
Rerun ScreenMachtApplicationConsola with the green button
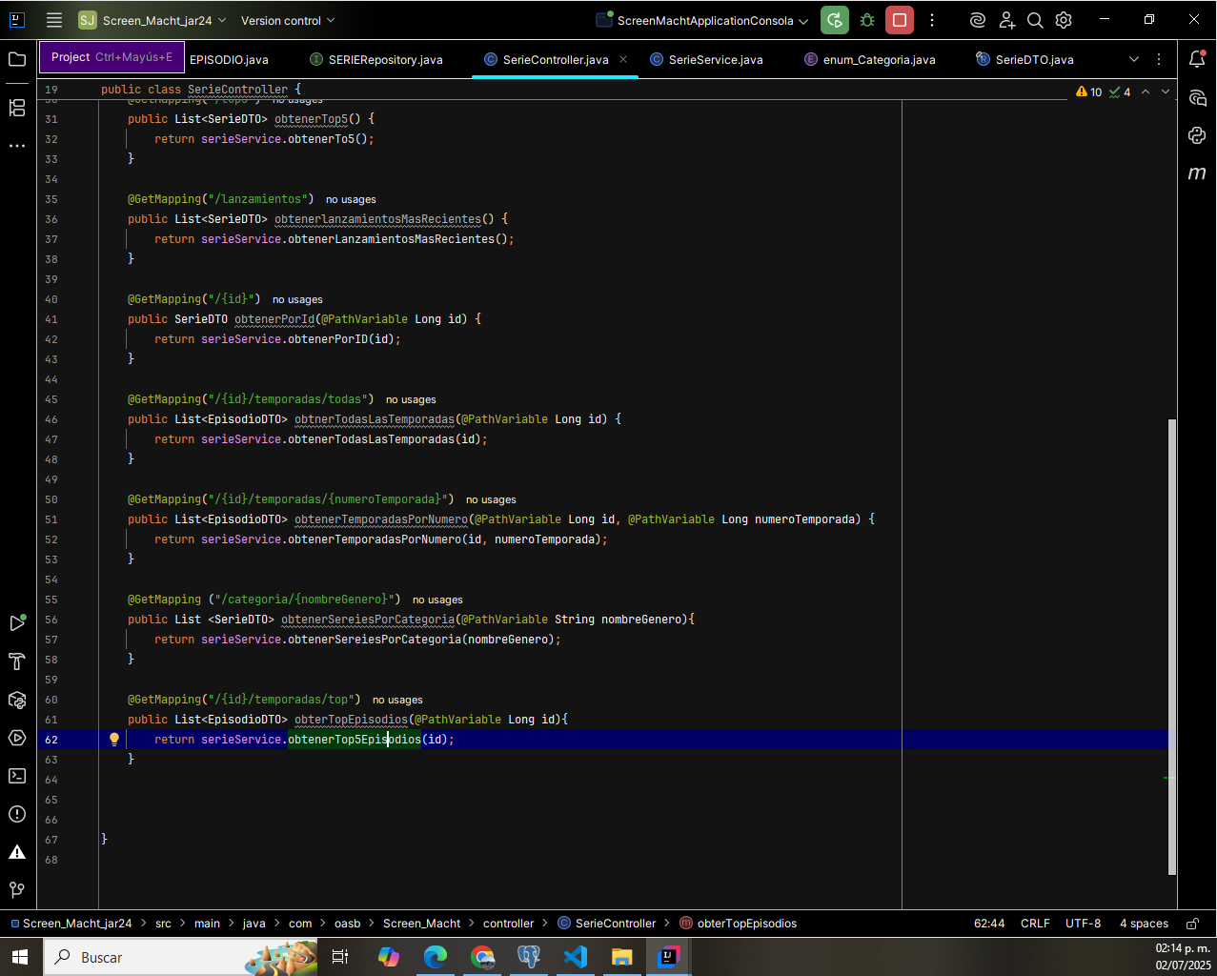pos(834,20)
